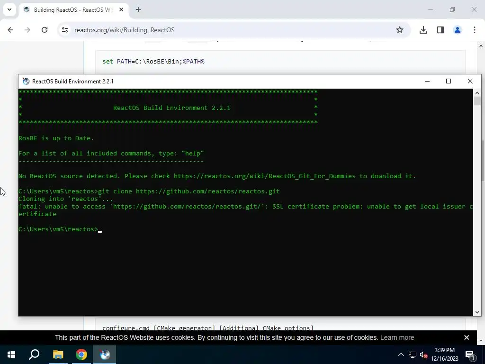Viewport: 485px width, 364px height.
Task: Open Chrome profile avatar
Action: click(x=457, y=30)
